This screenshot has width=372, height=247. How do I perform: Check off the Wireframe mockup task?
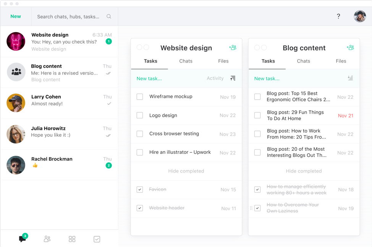pos(140,97)
